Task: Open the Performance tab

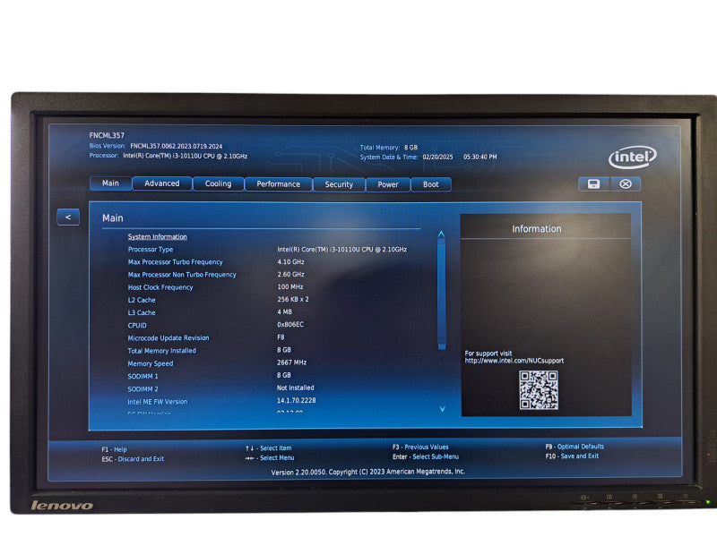Action: point(278,184)
